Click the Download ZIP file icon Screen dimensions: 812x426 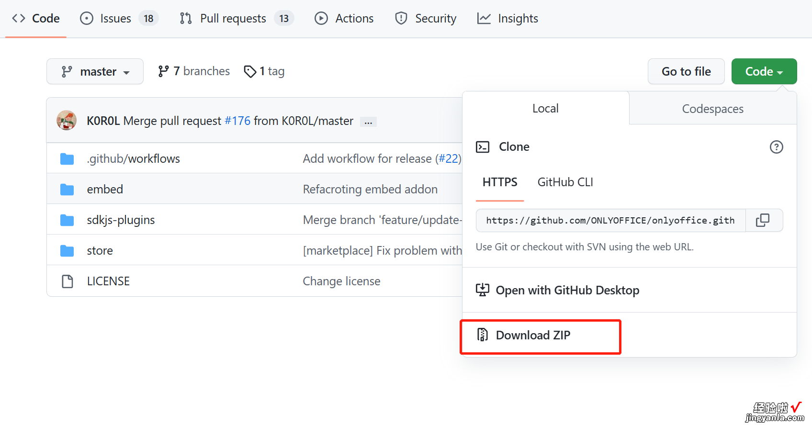click(x=483, y=335)
